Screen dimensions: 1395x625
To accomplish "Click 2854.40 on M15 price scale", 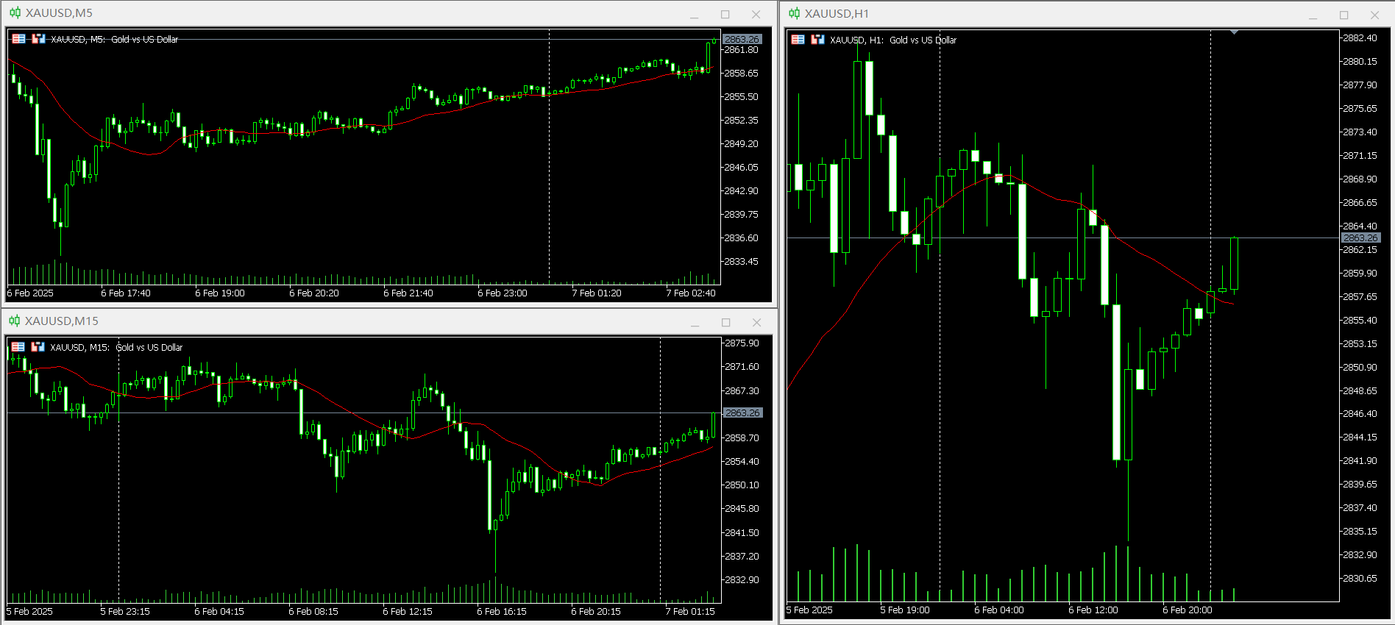I will (742, 462).
